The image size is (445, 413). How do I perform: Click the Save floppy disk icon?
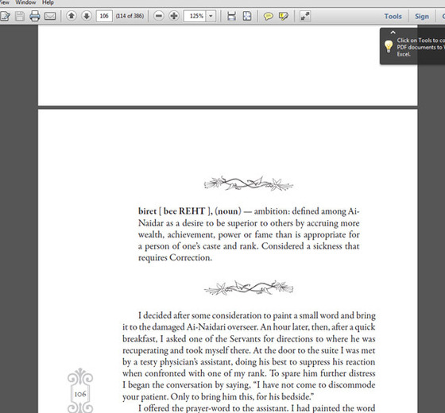tap(20, 16)
